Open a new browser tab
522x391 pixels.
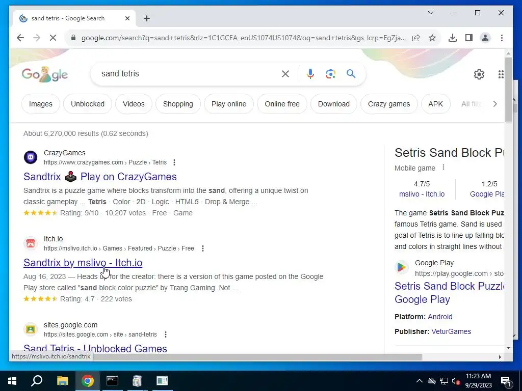click(x=147, y=18)
